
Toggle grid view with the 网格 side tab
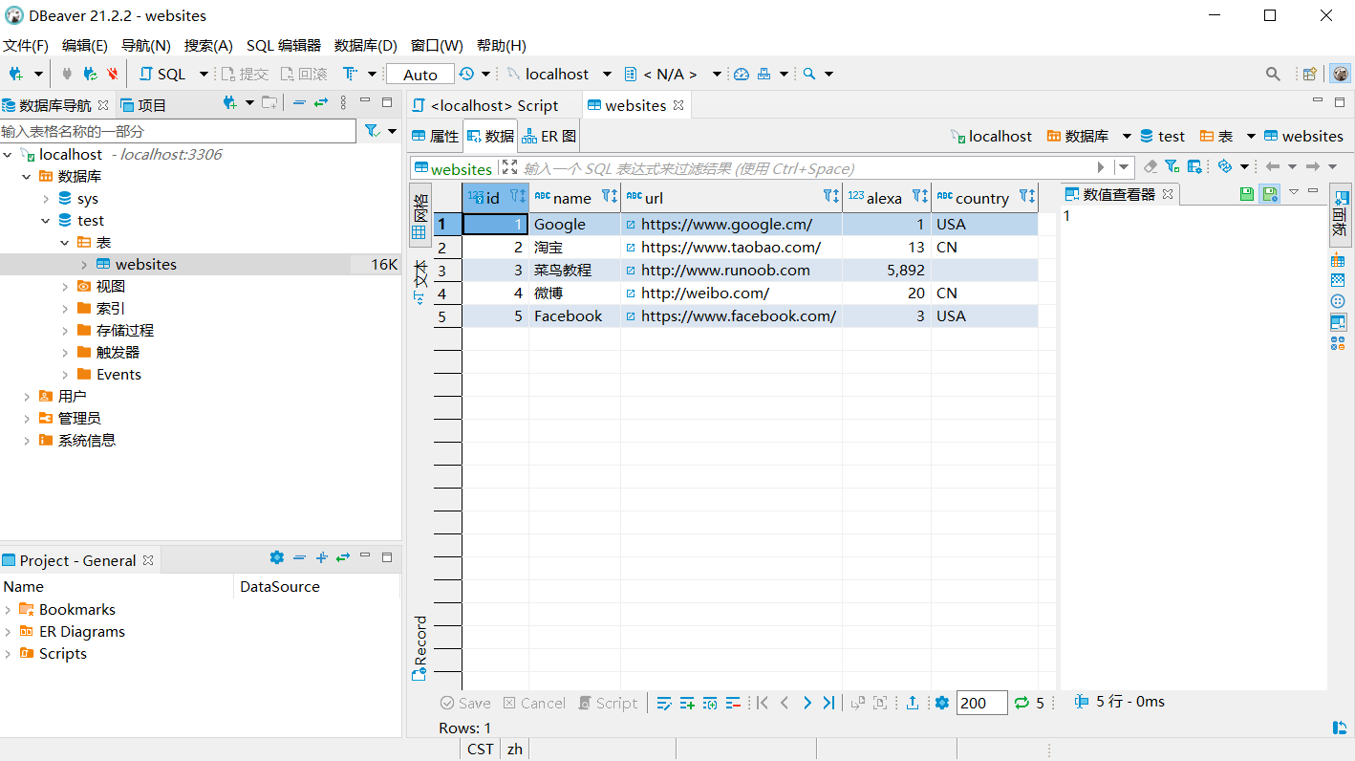point(419,217)
